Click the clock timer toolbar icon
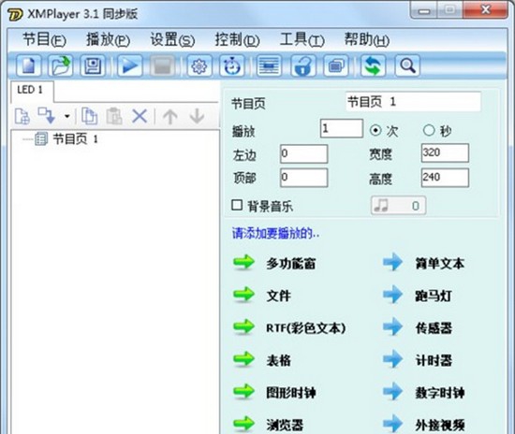 coord(232,65)
